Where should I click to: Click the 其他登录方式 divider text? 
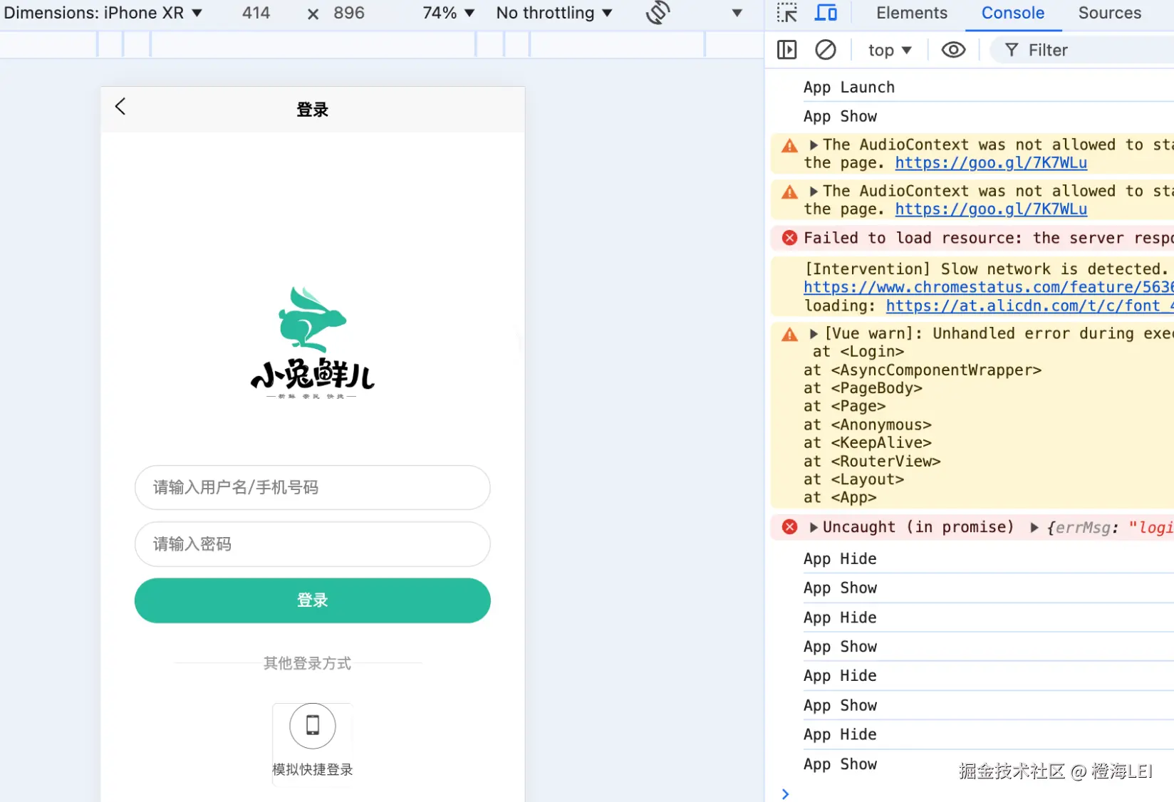[307, 663]
